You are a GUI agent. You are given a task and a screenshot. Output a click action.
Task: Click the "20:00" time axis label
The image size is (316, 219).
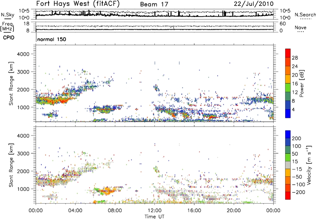pyautogui.click(x=233, y=211)
